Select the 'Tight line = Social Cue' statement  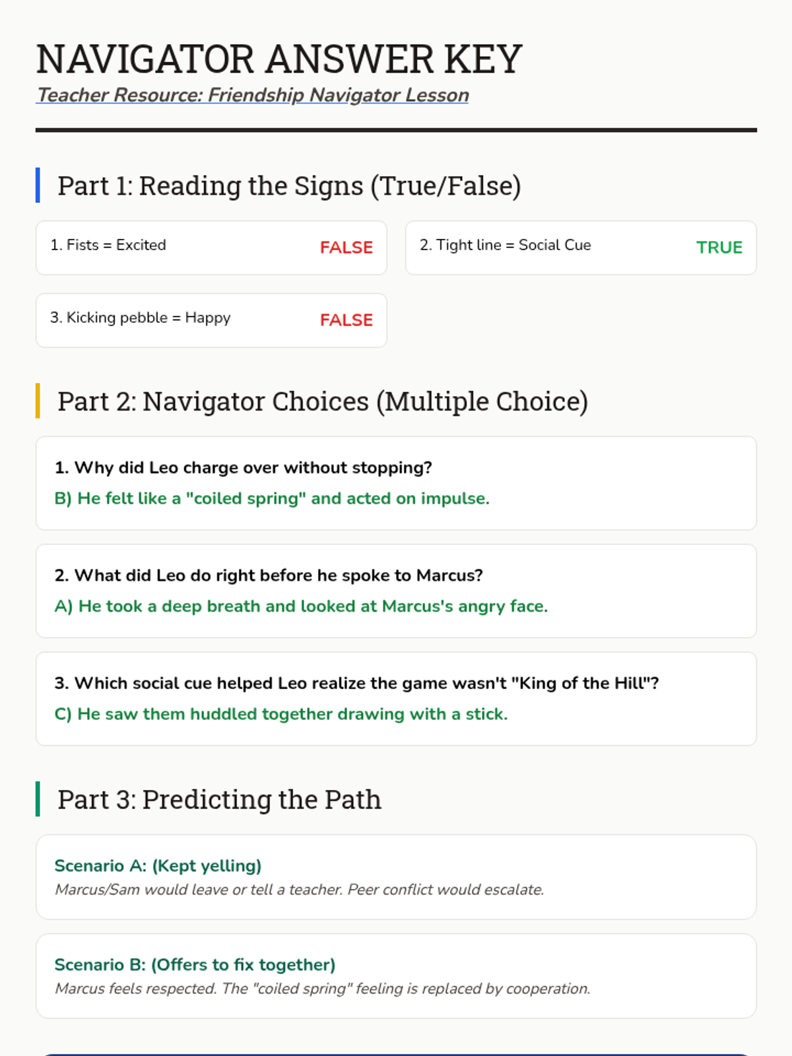click(x=505, y=245)
